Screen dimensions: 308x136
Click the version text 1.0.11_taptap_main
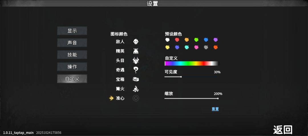(x=19, y=133)
